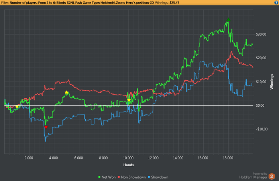Click the Winnings: $25,47 text in filter bar
This screenshot has width=279, height=181.
coord(167,3)
